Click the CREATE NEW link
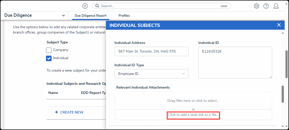This screenshot has height=130, width=289. point(72,112)
